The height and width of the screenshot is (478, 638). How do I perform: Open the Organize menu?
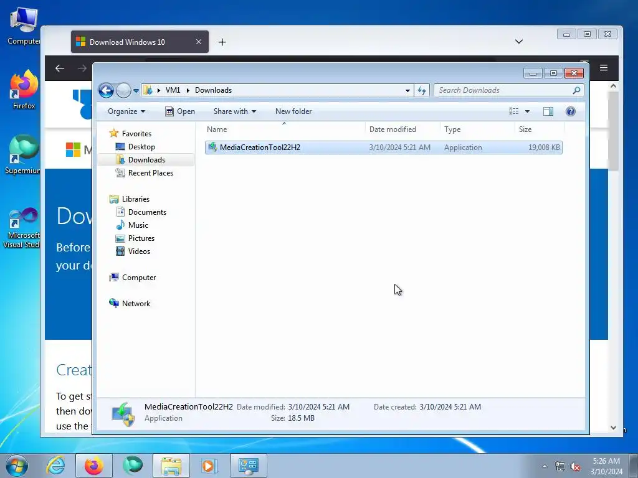click(x=126, y=111)
